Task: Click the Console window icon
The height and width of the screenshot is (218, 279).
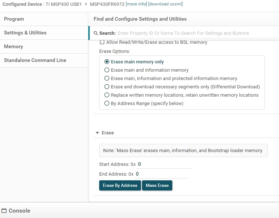Action: coord(4,211)
